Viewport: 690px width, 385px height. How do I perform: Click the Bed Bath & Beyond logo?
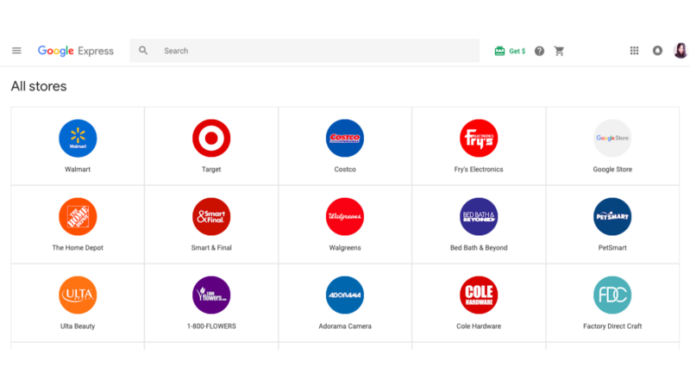(479, 217)
